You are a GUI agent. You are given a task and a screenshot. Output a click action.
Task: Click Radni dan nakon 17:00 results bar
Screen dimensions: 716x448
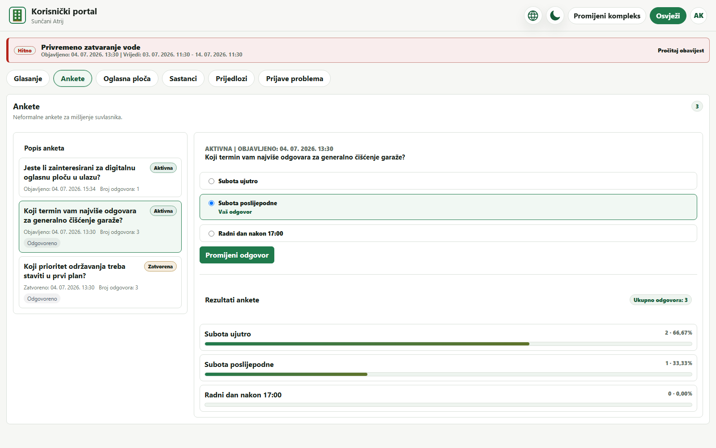point(448,405)
